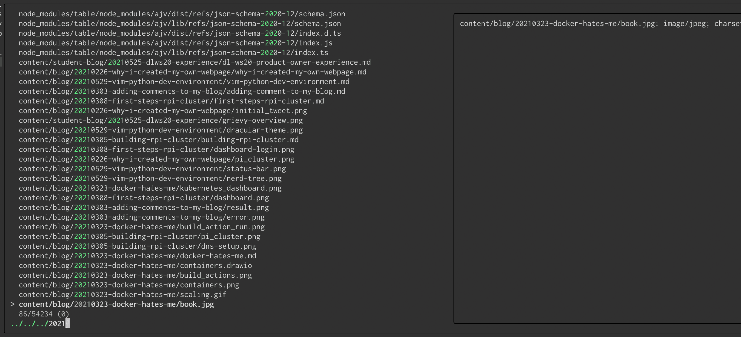The width and height of the screenshot is (741, 337).
Task: Select adding-comment-to-my-blog.md result
Action: pyautogui.click(x=182, y=91)
